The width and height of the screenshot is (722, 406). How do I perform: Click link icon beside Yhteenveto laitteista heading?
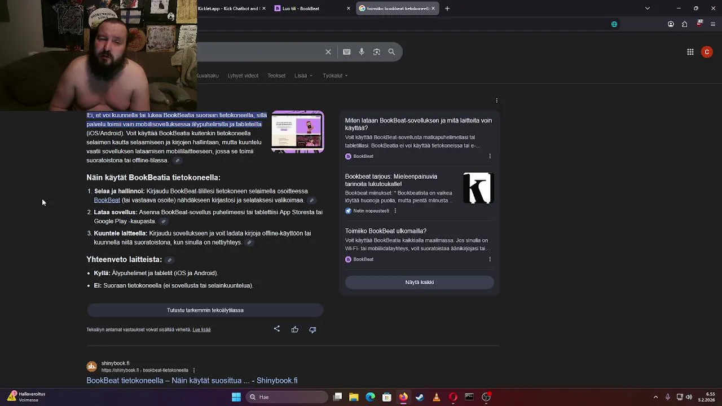pyautogui.click(x=170, y=260)
